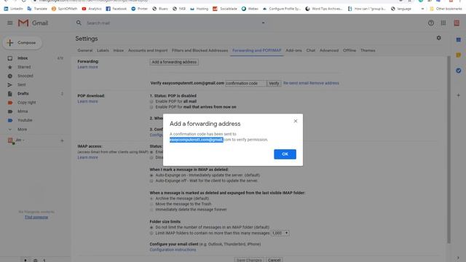Screen dimensions: 466x262
Task: Click the get add-ons plus icon
Action: [458, 95]
